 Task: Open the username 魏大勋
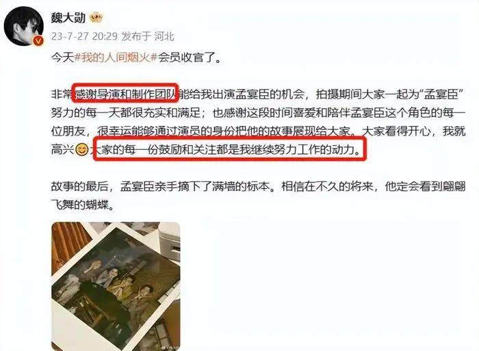pyautogui.click(x=68, y=18)
